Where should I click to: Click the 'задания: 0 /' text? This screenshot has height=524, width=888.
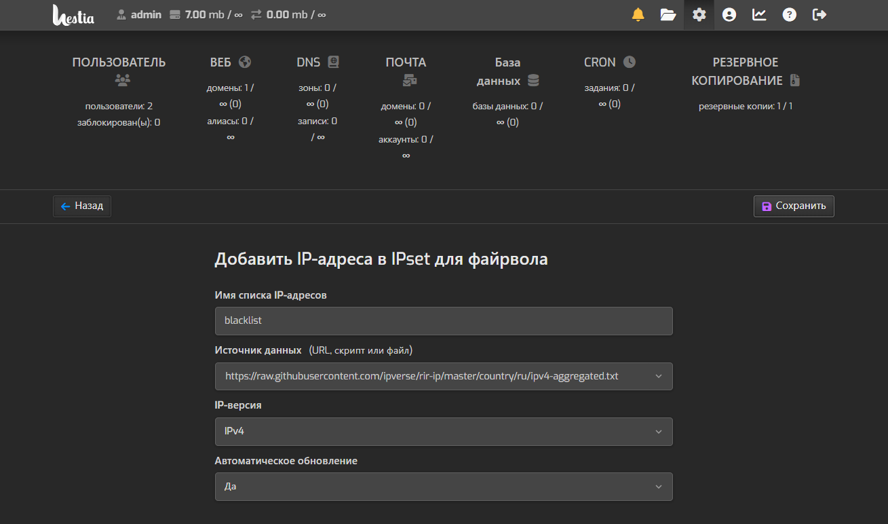pyautogui.click(x=609, y=88)
